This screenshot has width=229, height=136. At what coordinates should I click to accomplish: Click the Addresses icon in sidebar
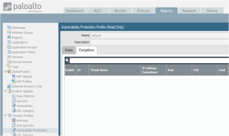point(9,27)
